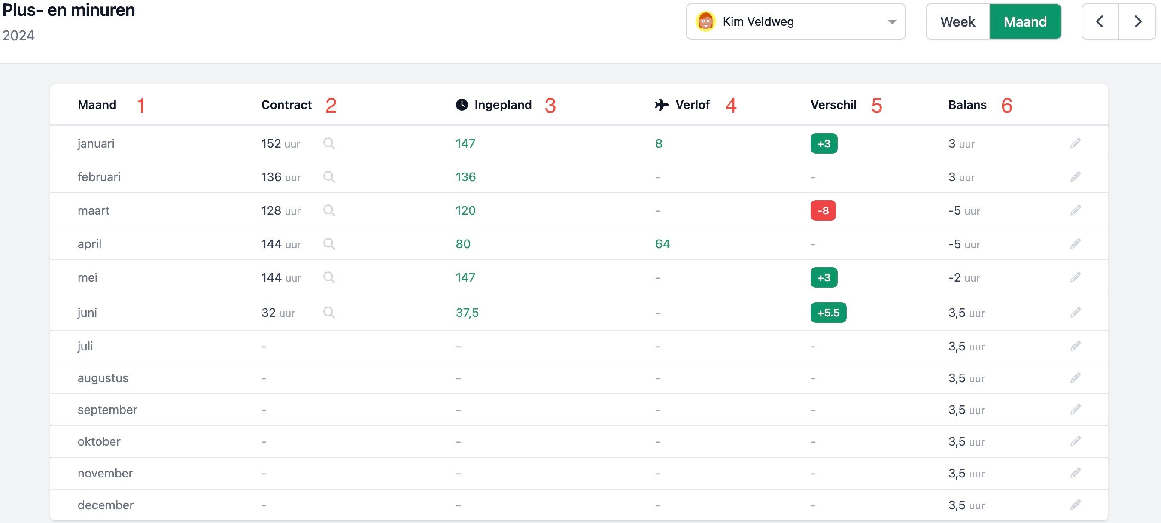Go to the previous year with left chevron

(1100, 21)
